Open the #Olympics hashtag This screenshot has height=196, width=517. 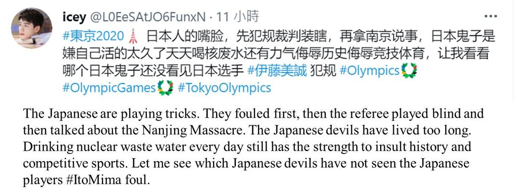click(369, 71)
